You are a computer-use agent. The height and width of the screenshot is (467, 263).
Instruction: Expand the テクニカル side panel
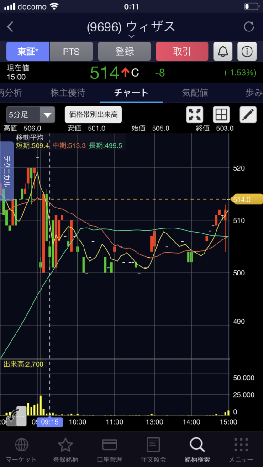point(7,171)
